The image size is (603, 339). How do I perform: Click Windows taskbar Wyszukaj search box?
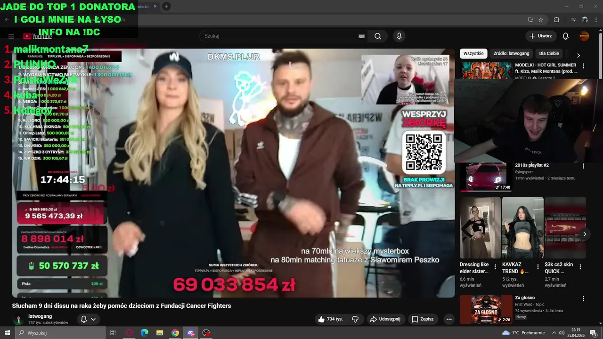60,333
